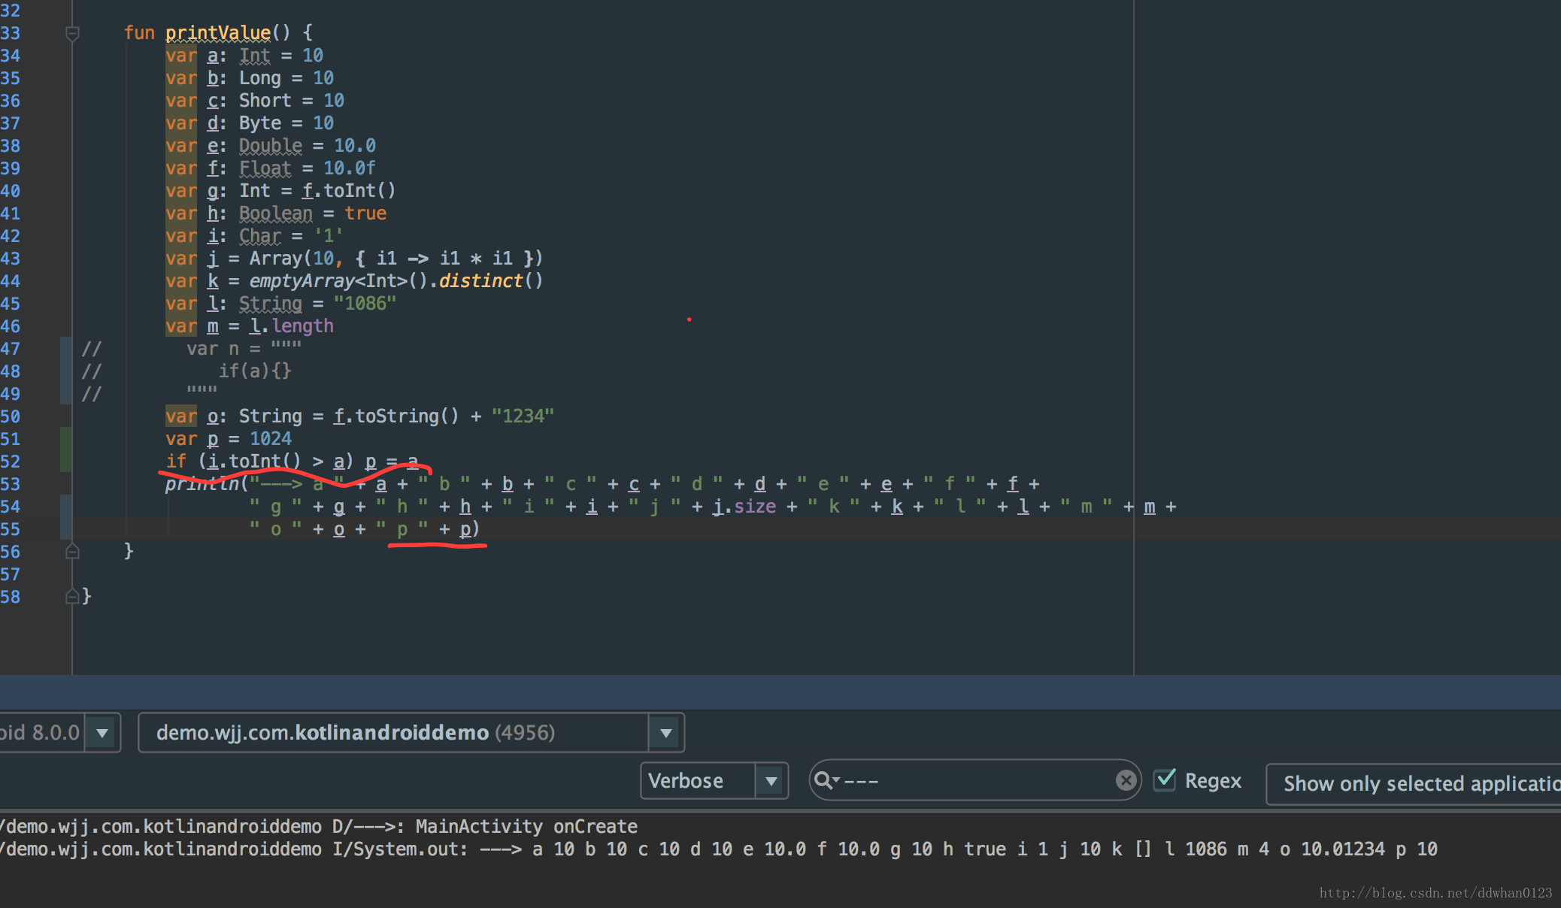Screen dimensions: 1561x908
Task: Click the 10.0f float literal
Action: click(350, 168)
